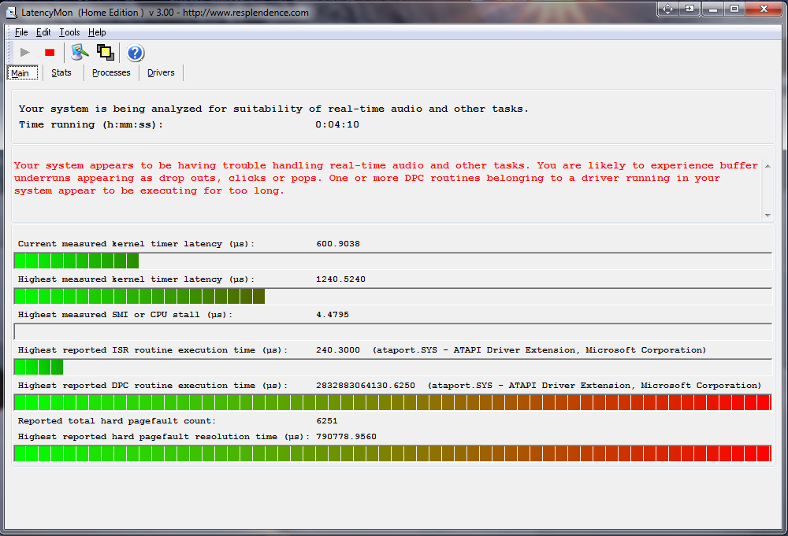
Task: Stop monitoring with the red square
Action: coord(50,53)
